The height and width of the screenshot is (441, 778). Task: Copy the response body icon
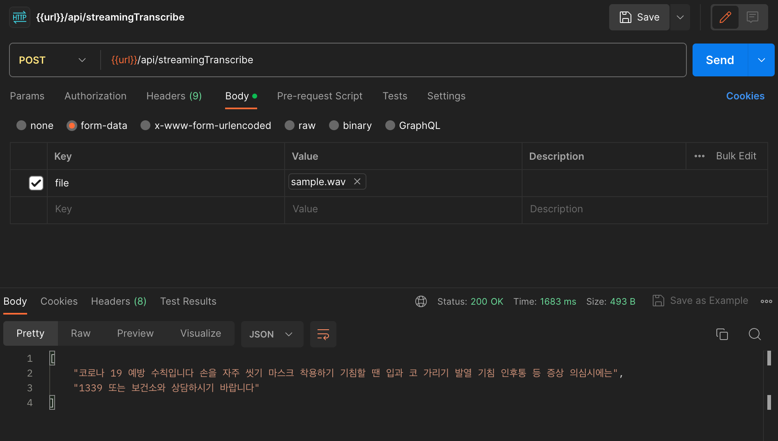click(x=722, y=334)
